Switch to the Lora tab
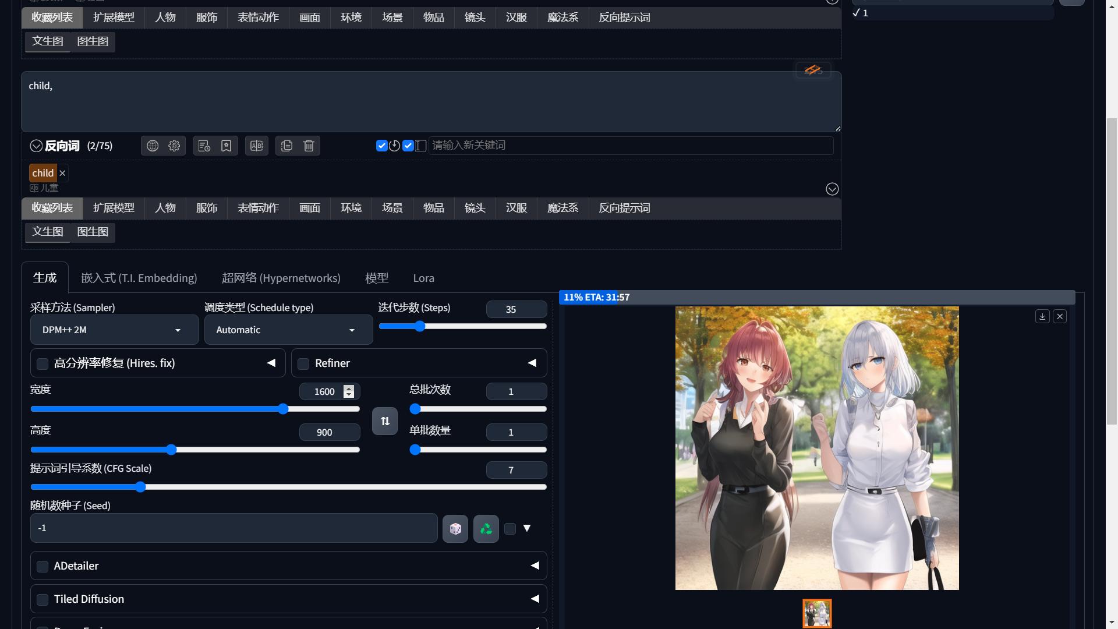1118x629 pixels. [x=423, y=278]
